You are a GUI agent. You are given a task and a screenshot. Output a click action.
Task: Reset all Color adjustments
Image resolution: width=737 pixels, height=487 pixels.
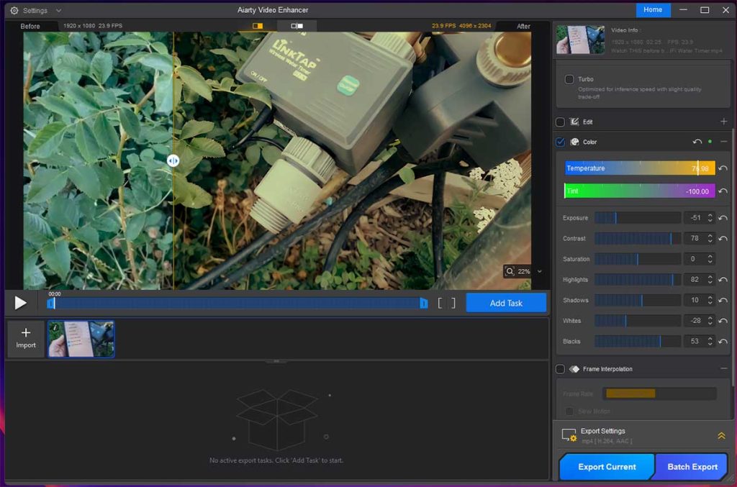[697, 142]
